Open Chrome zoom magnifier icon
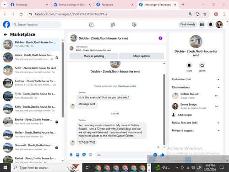The image size is (229, 172). click(190, 14)
